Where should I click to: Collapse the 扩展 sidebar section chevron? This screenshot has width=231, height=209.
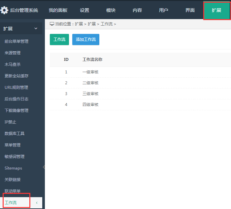[36, 29]
